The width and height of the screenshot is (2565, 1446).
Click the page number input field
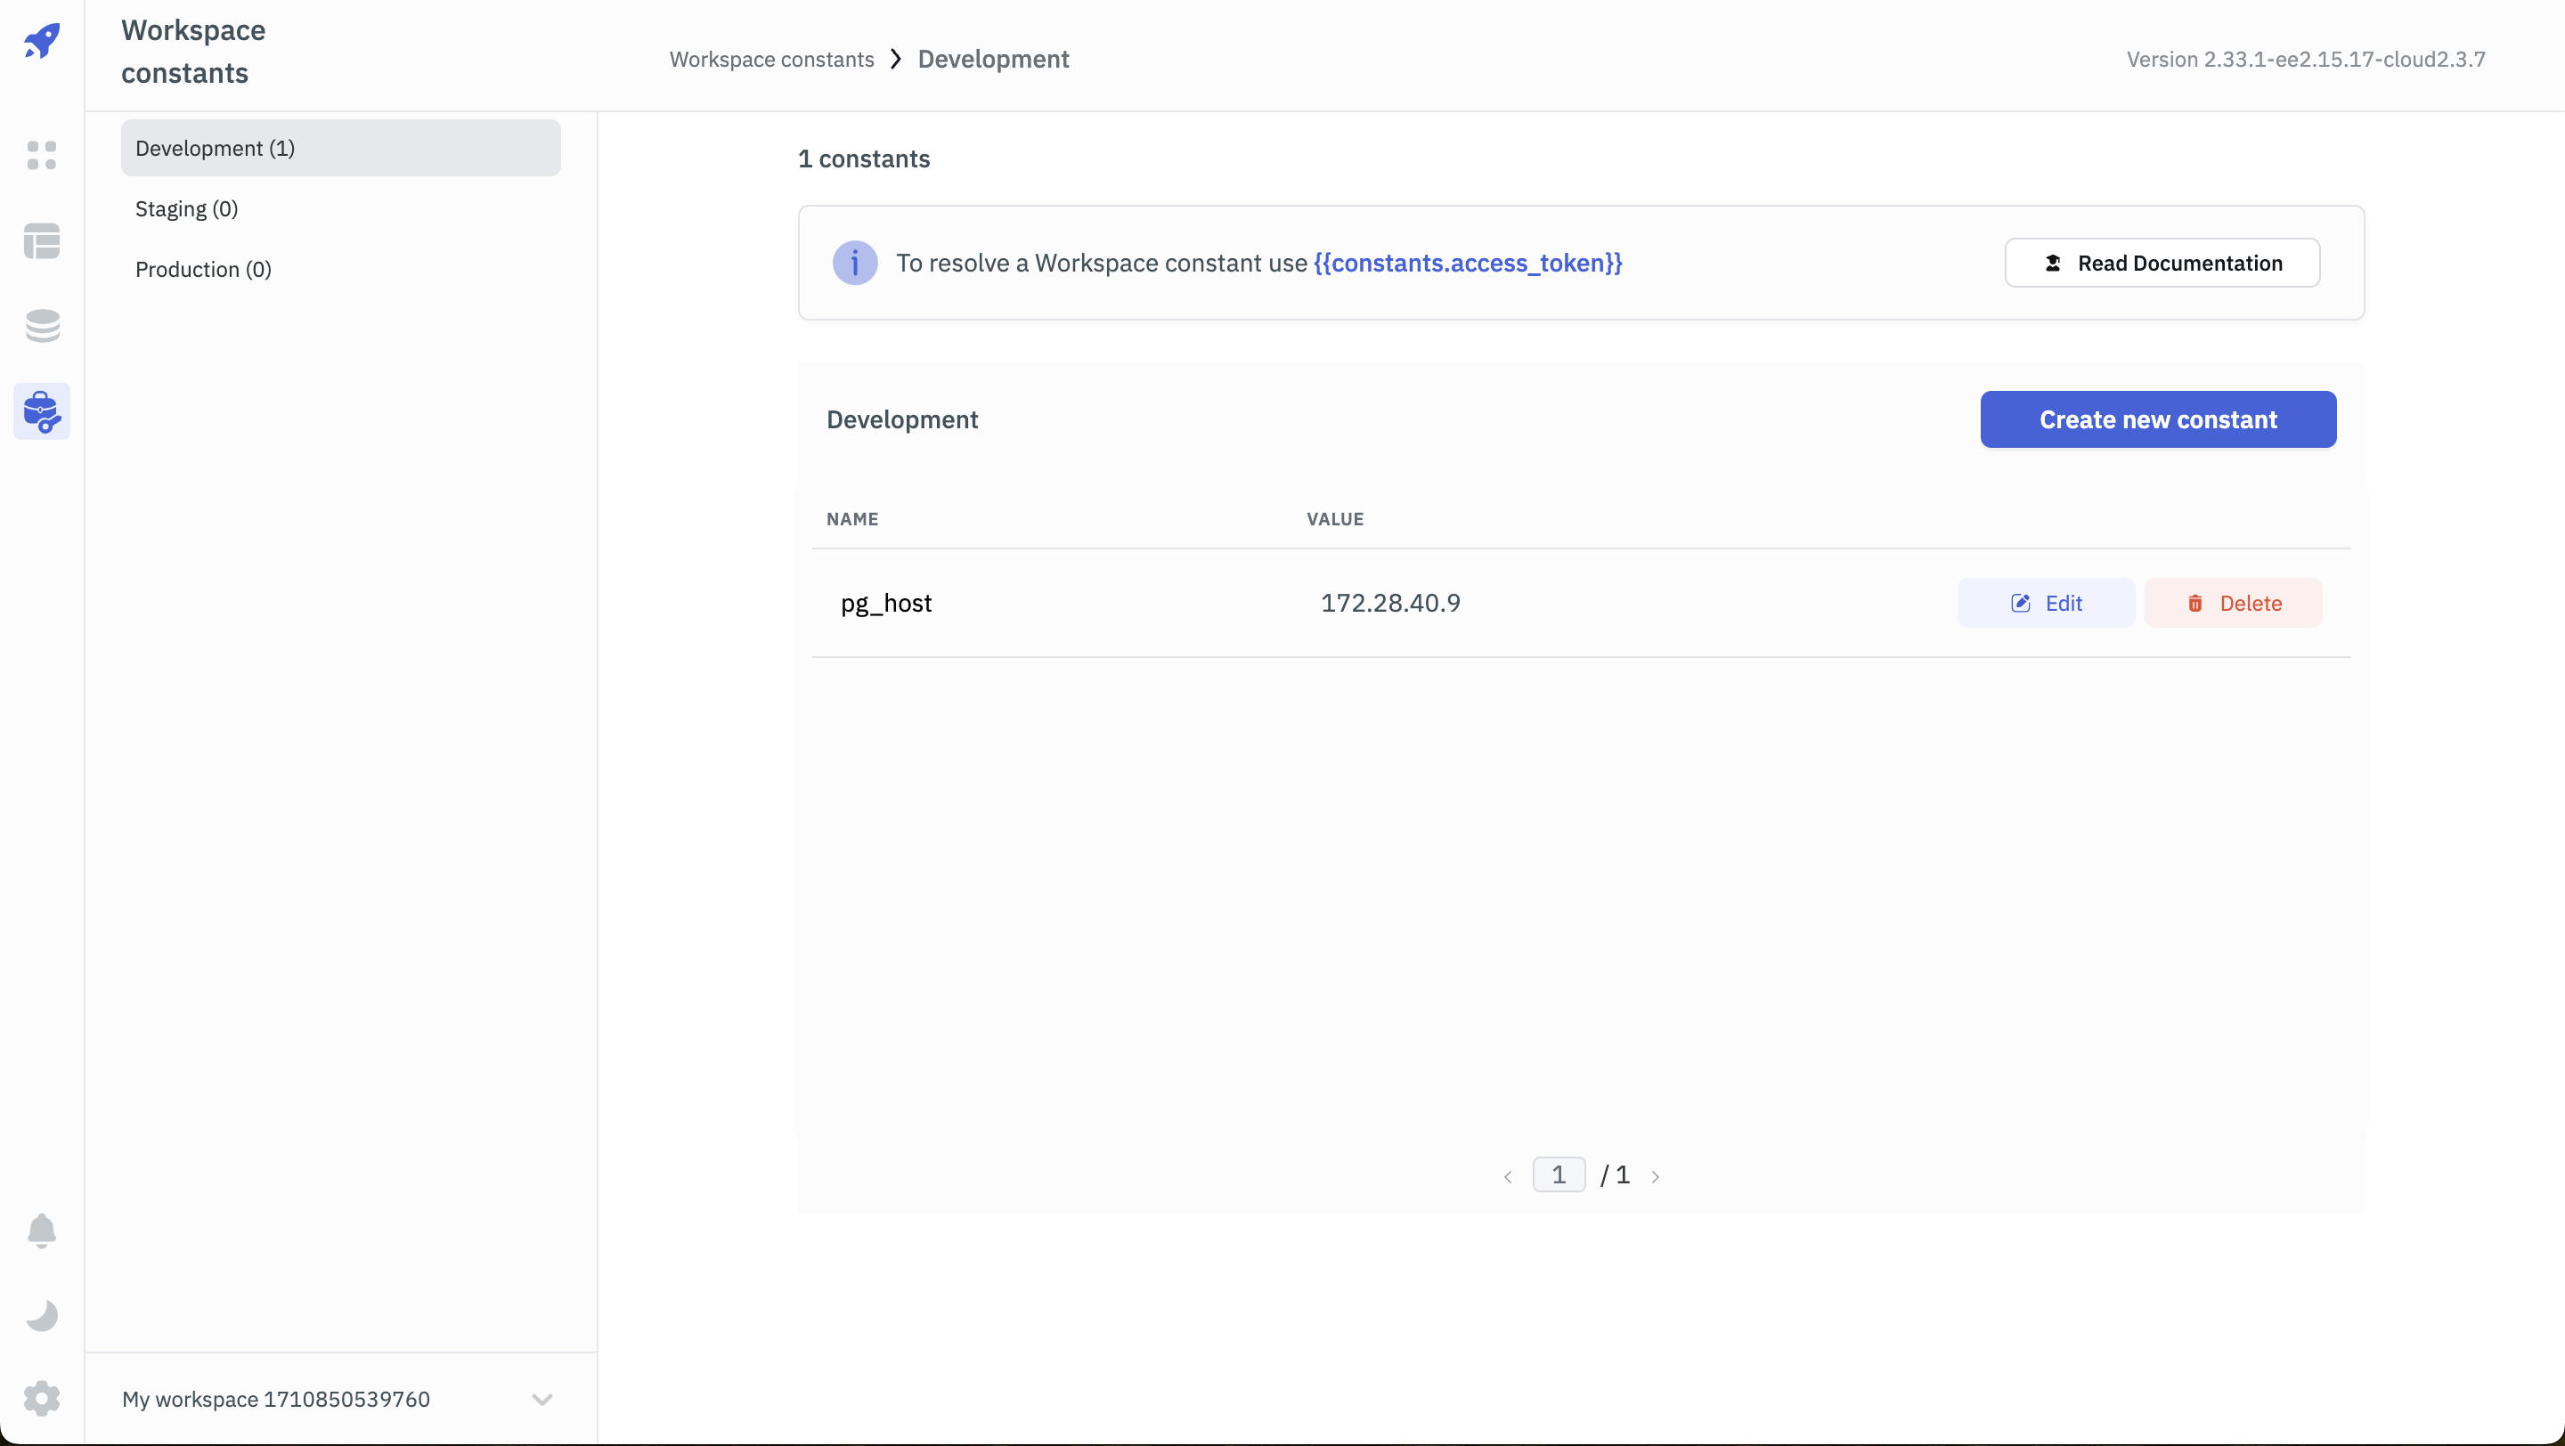pos(1559,1175)
